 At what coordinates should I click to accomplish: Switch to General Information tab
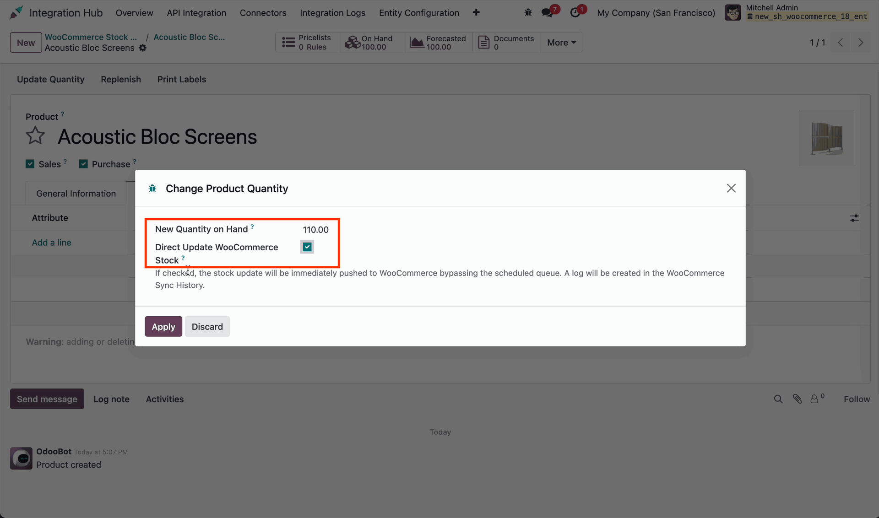(76, 194)
